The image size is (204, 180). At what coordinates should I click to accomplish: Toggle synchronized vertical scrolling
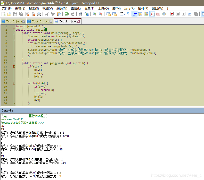click(x=108, y=14)
